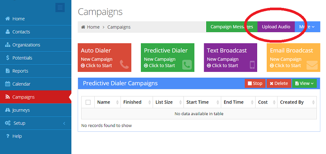Click the Help question mark icon
The width and height of the screenshot is (326, 154).
tap(8, 136)
